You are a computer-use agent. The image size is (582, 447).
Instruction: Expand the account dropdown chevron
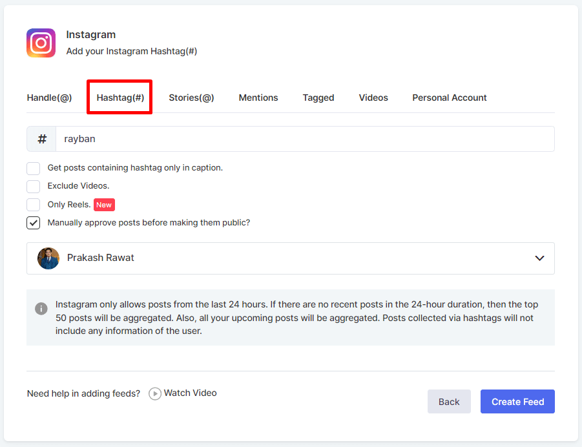(539, 258)
